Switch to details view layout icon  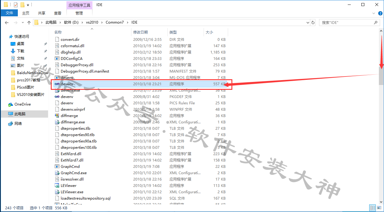coord(372,208)
